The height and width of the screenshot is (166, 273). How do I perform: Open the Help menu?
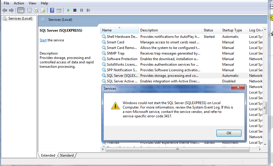(x=44, y=3)
